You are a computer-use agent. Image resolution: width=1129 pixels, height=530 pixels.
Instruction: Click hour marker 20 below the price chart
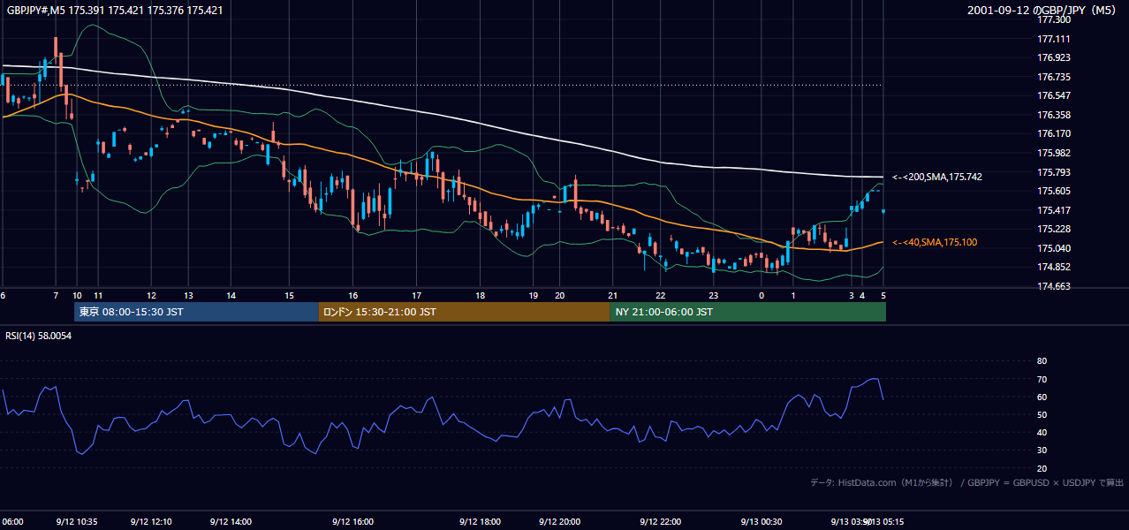tap(559, 295)
